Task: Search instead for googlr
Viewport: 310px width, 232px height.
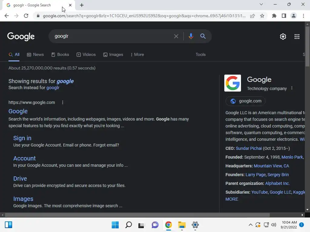Action: click(x=53, y=88)
